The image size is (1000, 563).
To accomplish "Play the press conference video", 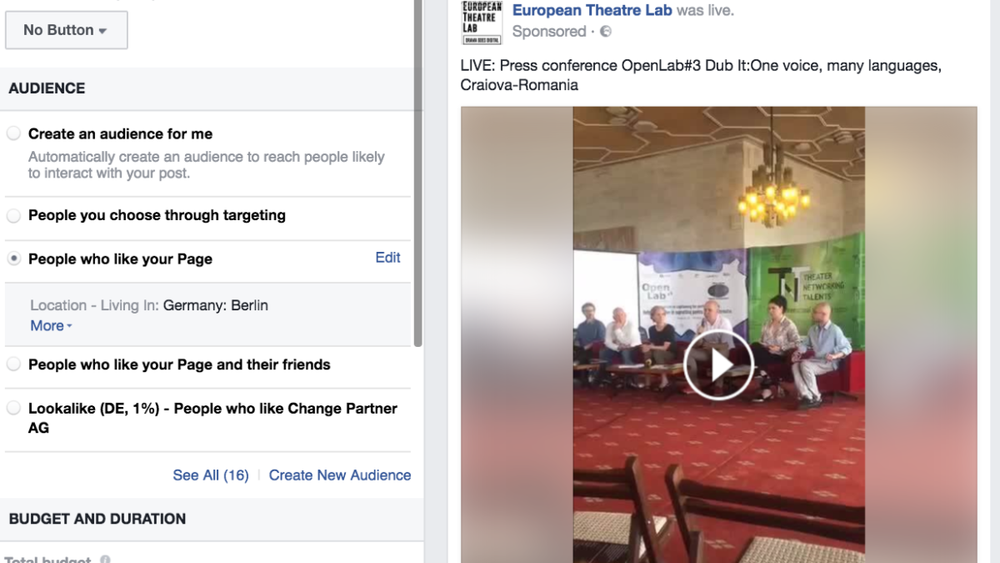I will (x=718, y=365).
